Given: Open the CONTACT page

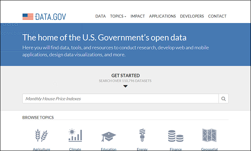Looking at the screenshot, I should (x=217, y=16).
